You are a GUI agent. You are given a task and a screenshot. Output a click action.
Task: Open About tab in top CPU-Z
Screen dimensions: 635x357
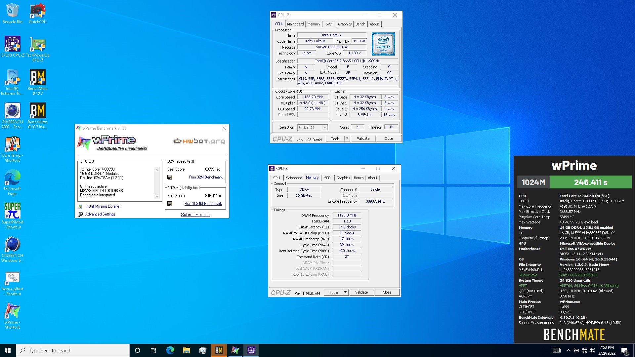click(x=374, y=24)
